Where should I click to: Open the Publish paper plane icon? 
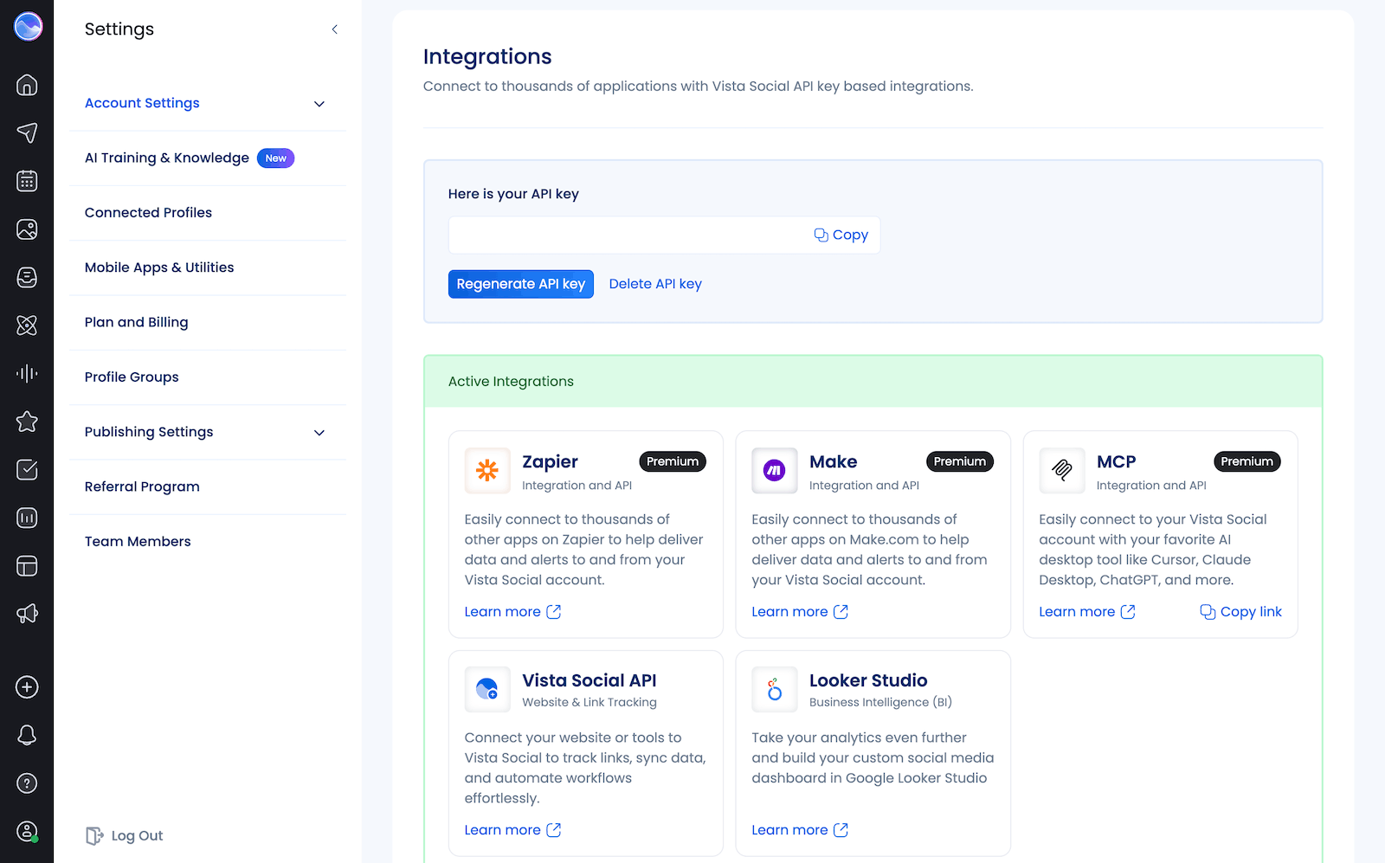27,132
